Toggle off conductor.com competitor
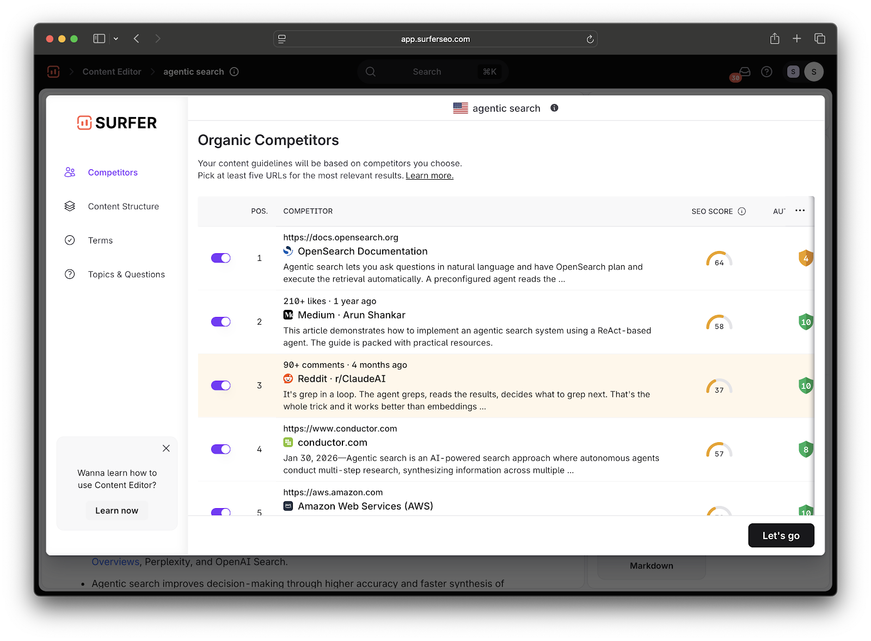This screenshot has width=871, height=641. point(221,449)
